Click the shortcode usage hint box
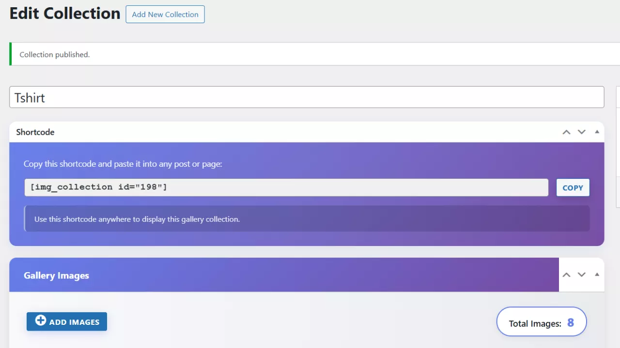This screenshot has width=620, height=348. coord(307,219)
